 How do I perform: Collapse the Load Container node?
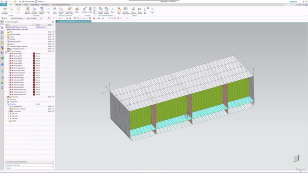coord(6,51)
